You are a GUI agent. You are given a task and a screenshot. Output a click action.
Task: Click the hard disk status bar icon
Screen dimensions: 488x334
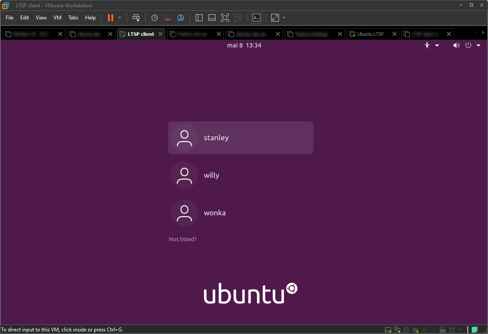coord(388,330)
